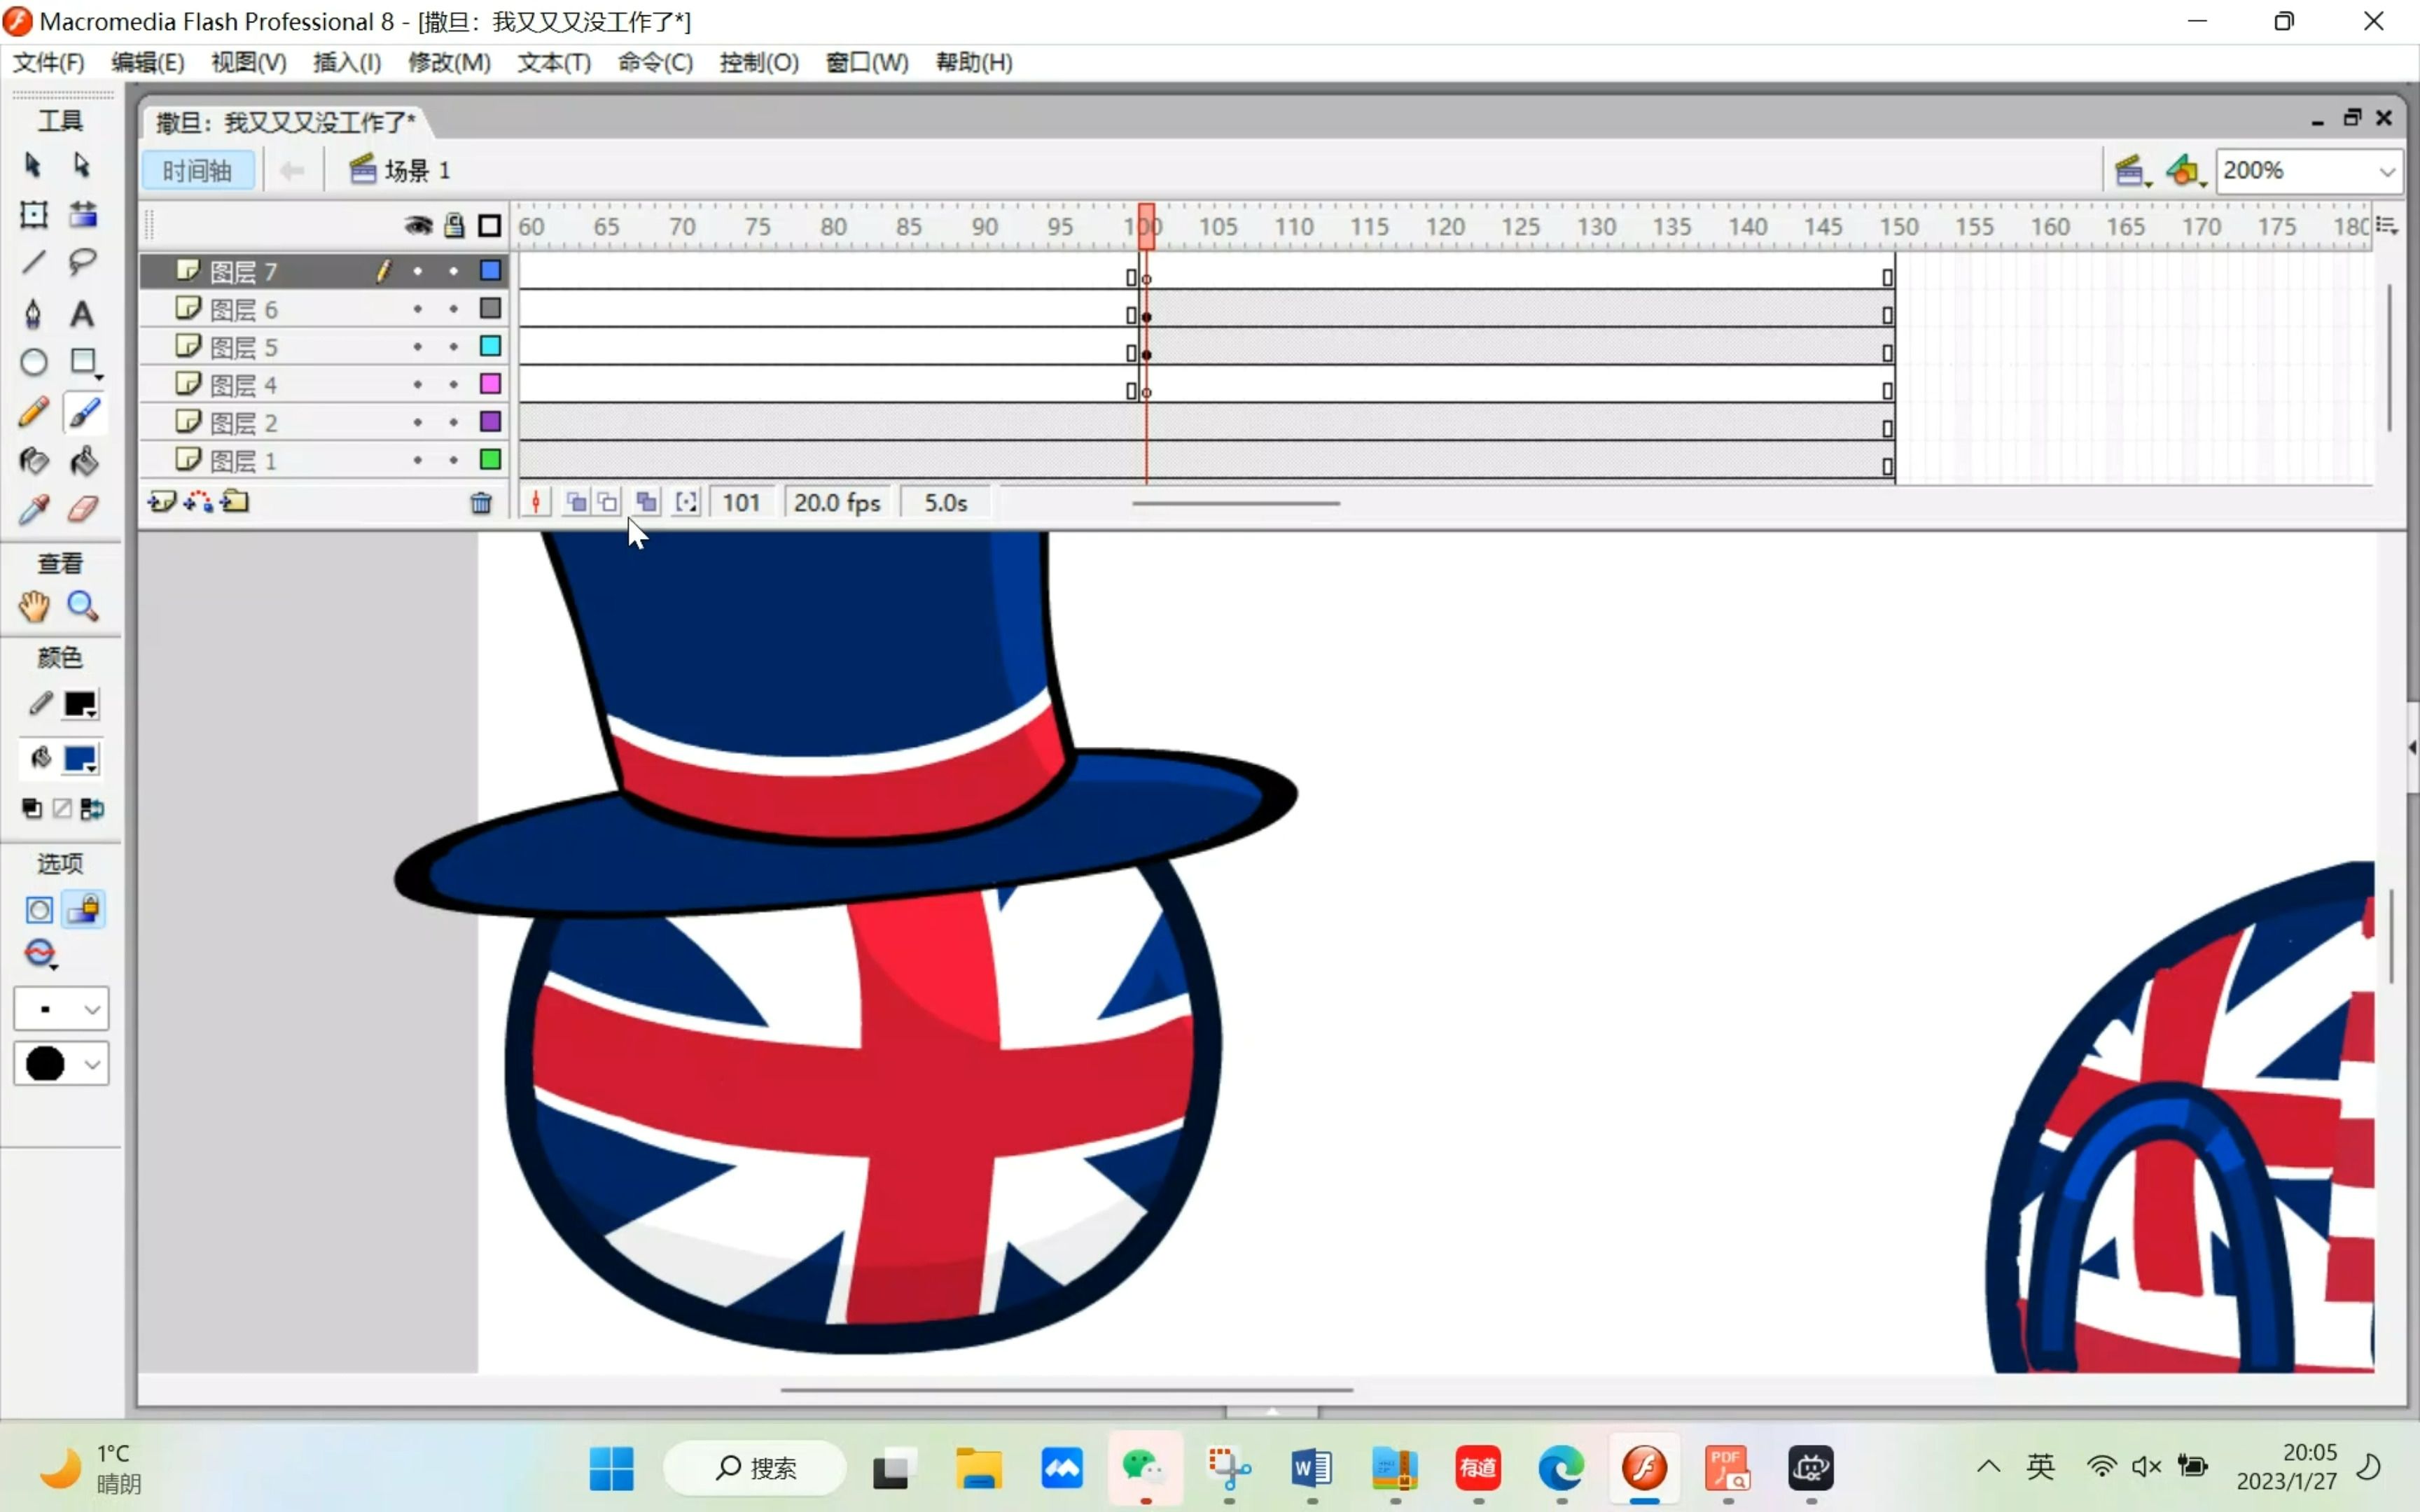2420x1512 pixels.
Task: Lock all layers padlock icon
Action: [454, 225]
